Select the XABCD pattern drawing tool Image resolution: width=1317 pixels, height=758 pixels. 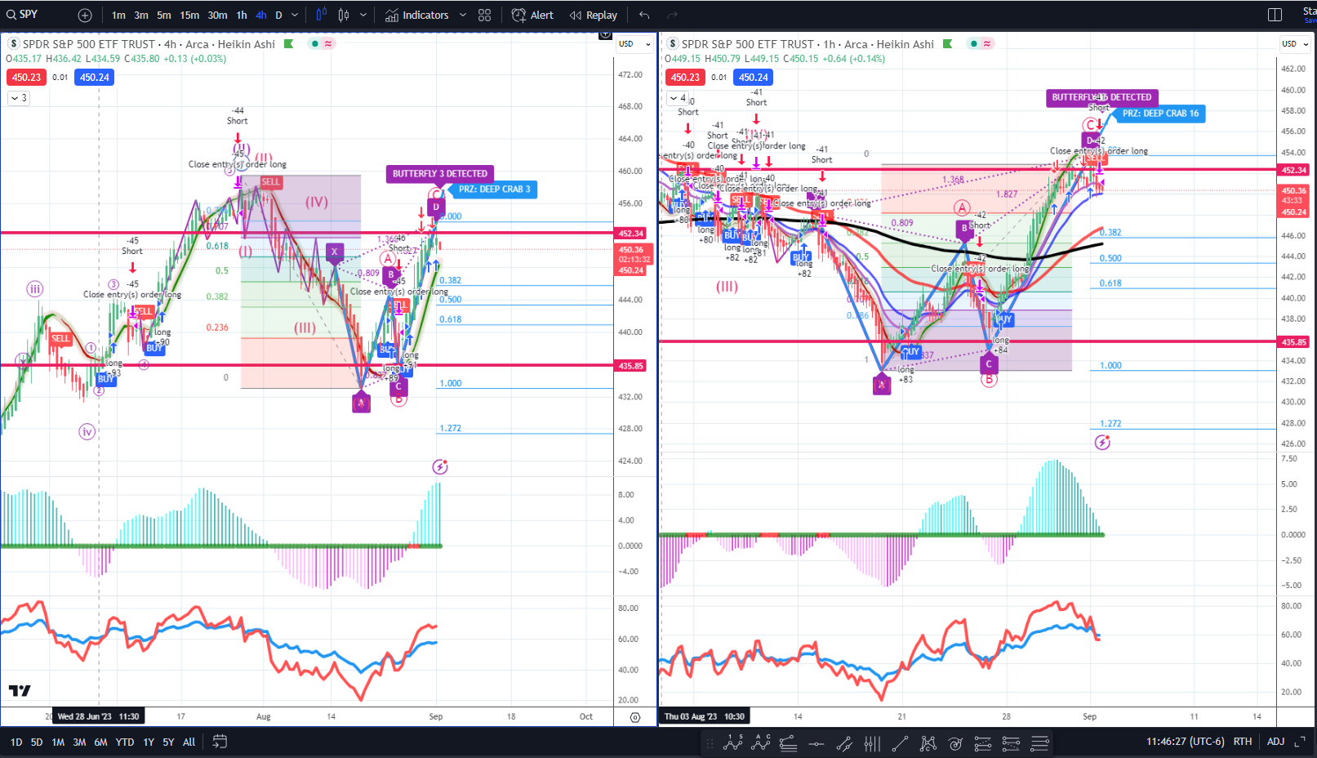[x=928, y=743]
